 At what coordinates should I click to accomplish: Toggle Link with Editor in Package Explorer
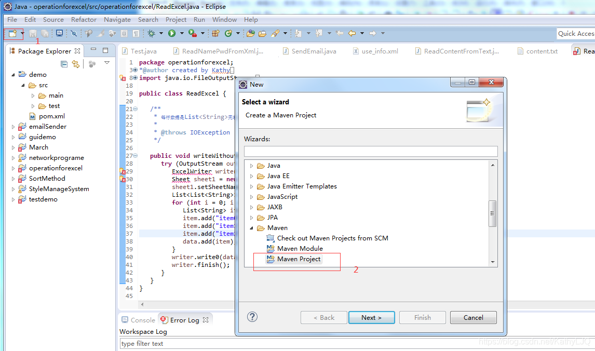tap(76, 64)
